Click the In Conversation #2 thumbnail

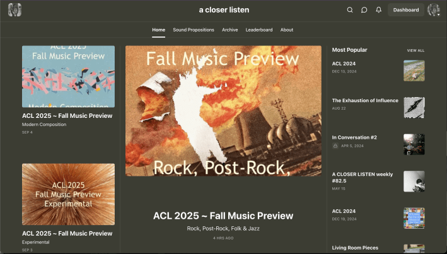[x=414, y=144]
